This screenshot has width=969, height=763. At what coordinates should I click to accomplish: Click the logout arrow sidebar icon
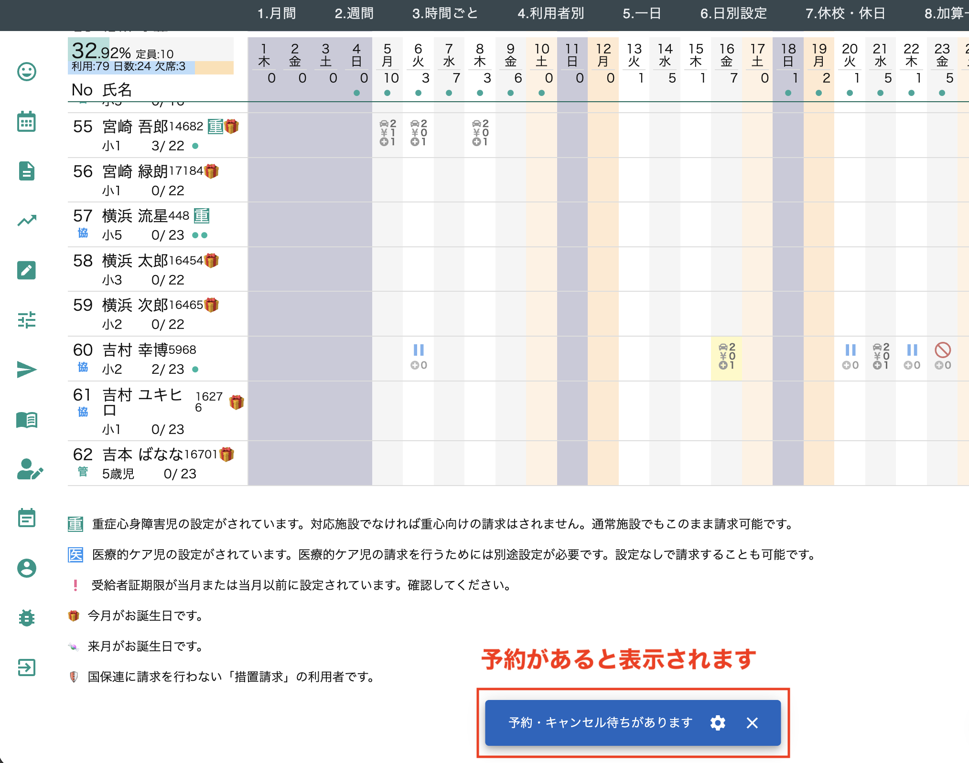[x=27, y=668]
